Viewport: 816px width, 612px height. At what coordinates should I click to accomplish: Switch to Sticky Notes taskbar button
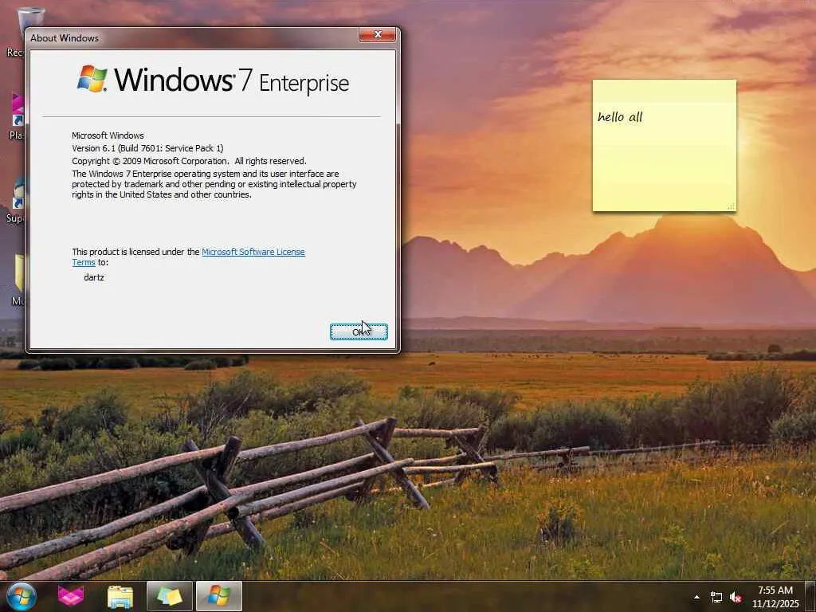pos(170,596)
